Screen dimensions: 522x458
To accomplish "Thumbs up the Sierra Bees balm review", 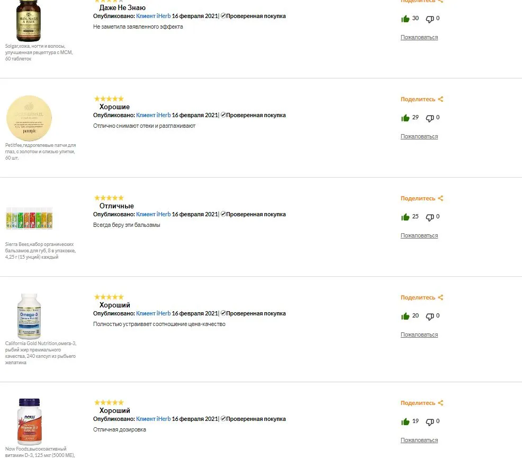I will pos(405,217).
